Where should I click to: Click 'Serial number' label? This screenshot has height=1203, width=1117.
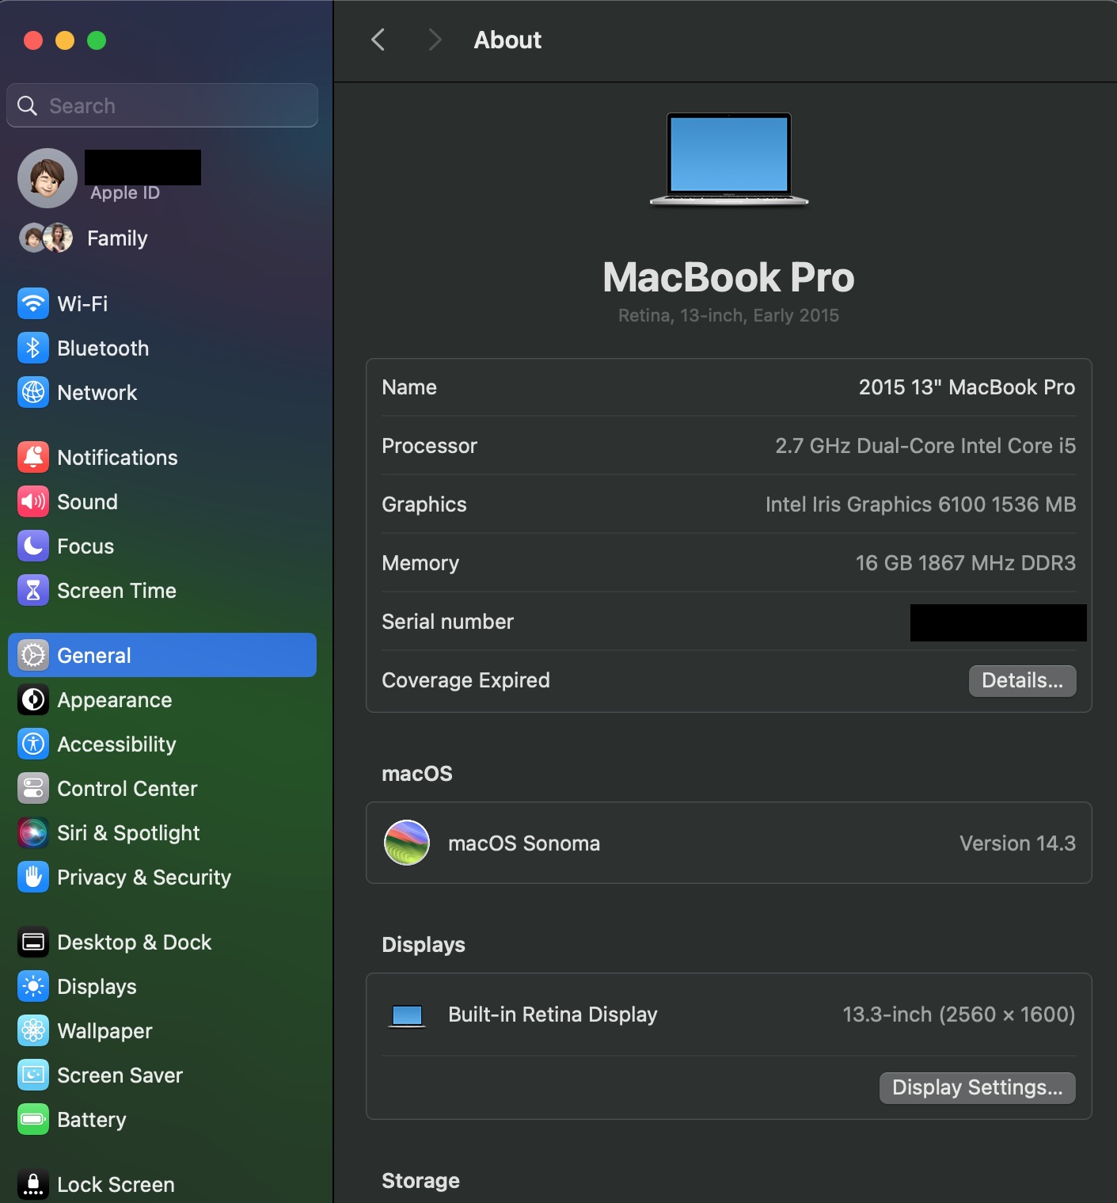tap(447, 622)
